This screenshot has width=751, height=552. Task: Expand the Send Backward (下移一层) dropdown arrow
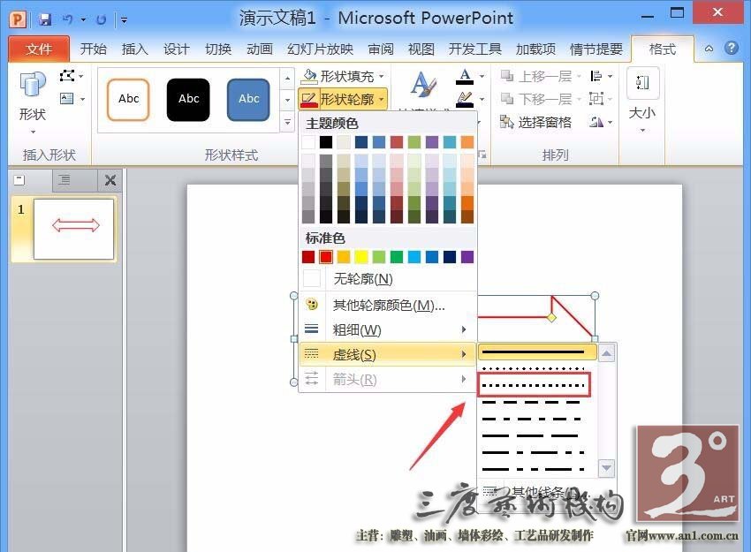(579, 99)
